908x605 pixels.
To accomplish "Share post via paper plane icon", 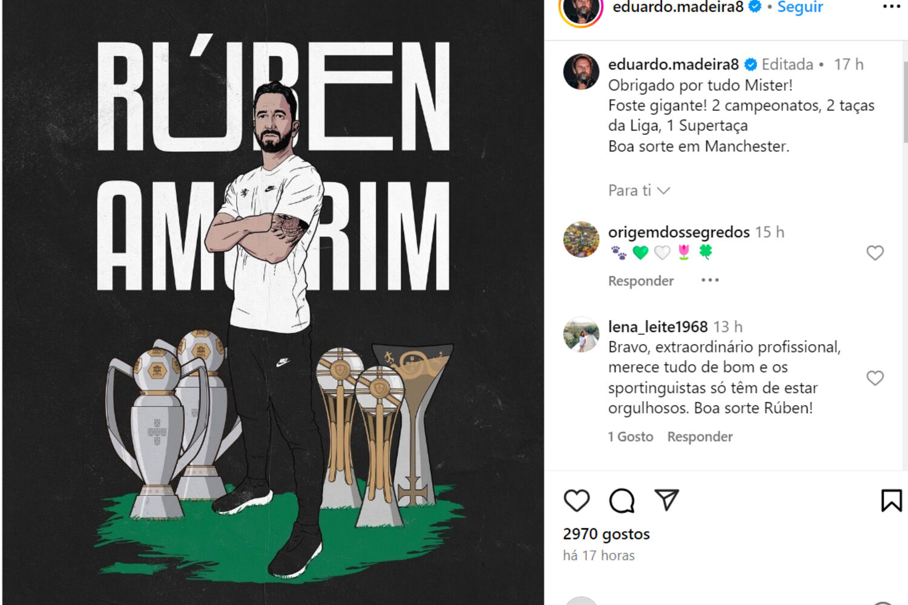I will pos(666,500).
